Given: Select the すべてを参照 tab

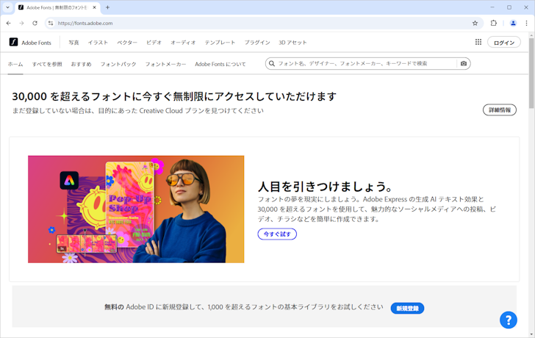Looking at the screenshot, I should 47,64.
